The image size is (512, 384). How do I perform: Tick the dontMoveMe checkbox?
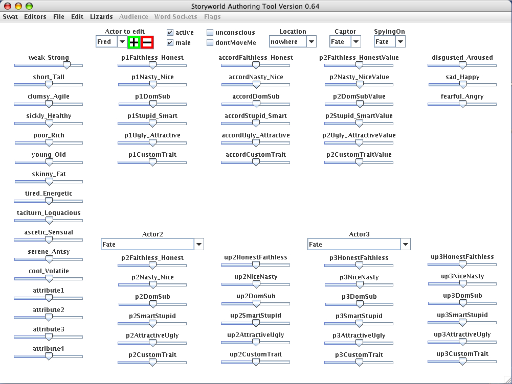[x=210, y=43]
